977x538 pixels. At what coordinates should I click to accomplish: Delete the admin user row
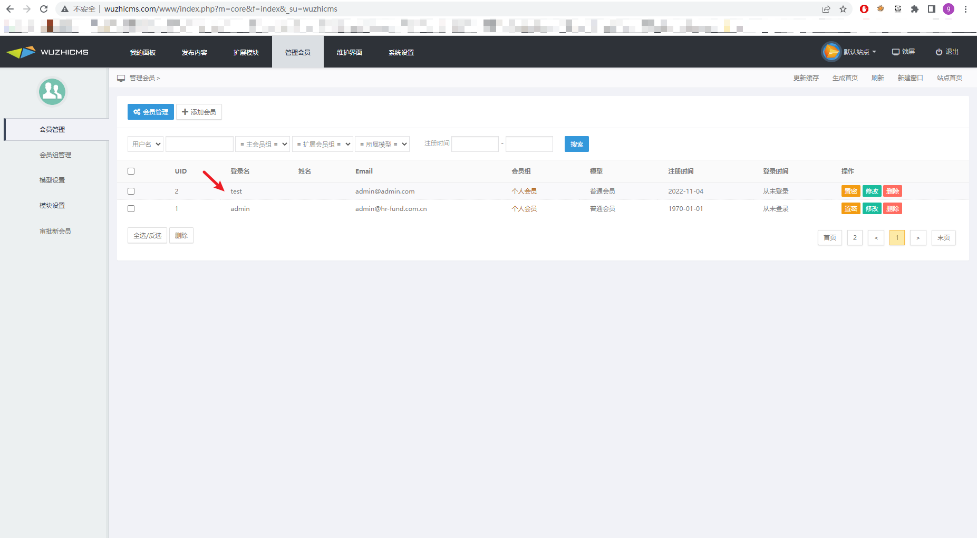point(893,208)
